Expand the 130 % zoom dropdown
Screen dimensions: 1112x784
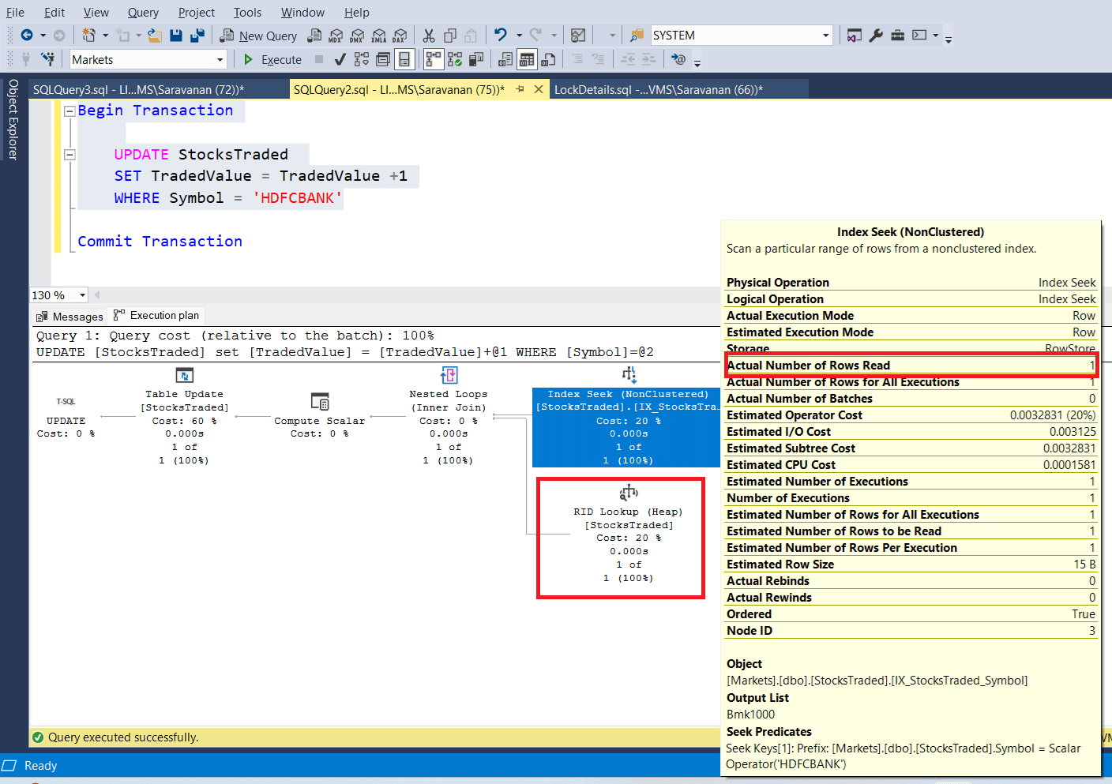tap(82, 295)
